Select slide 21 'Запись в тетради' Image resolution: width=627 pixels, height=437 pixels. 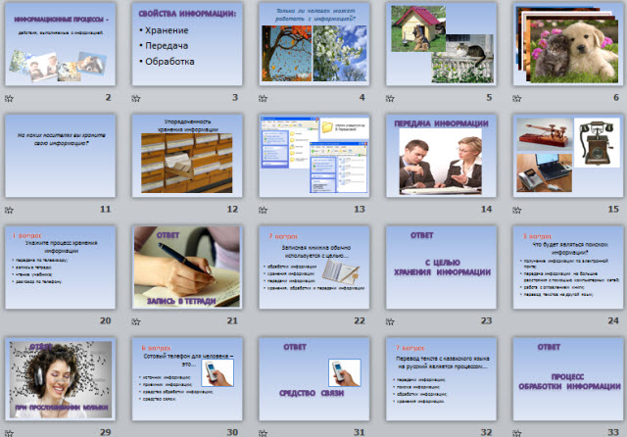(187, 267)
